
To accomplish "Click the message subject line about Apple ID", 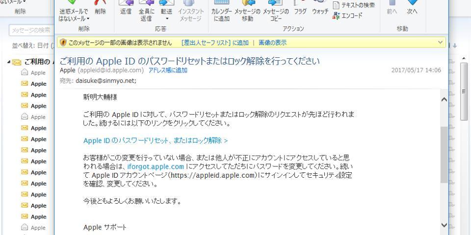I will pos(189,61).
